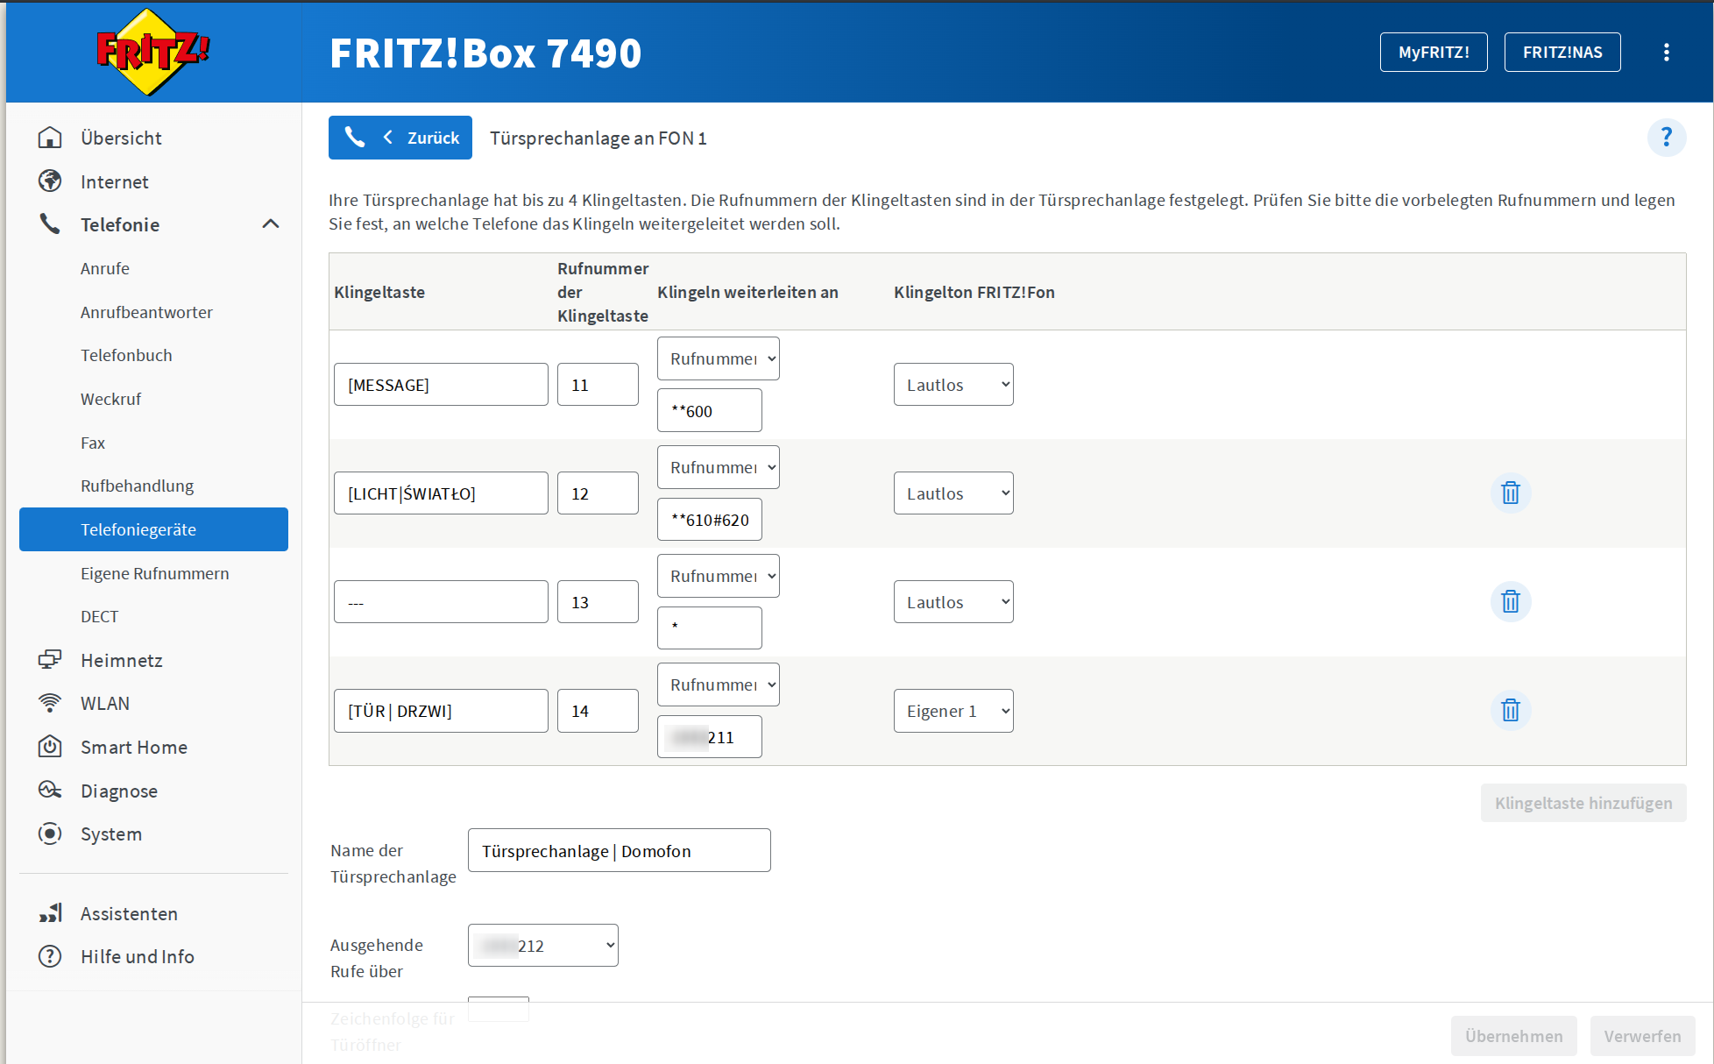Open forwarding type dropdown for MESSAGE row

point(719,358)
